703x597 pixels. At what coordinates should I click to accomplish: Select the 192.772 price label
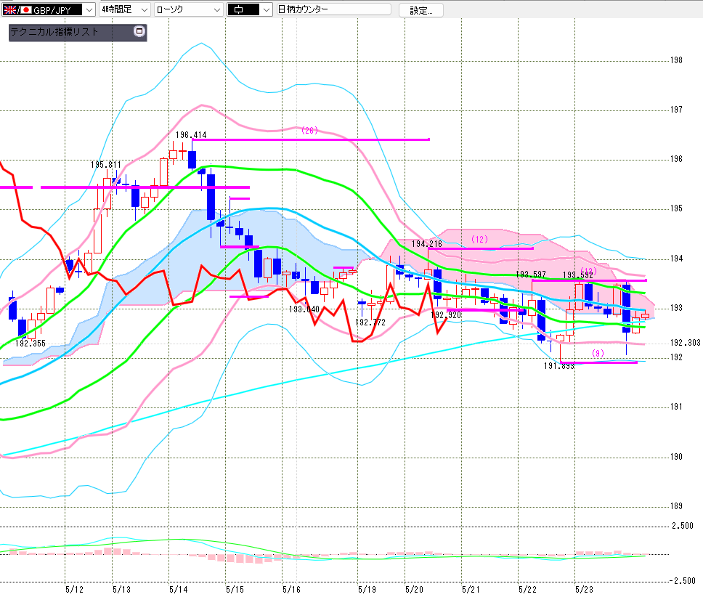point(370,322)
